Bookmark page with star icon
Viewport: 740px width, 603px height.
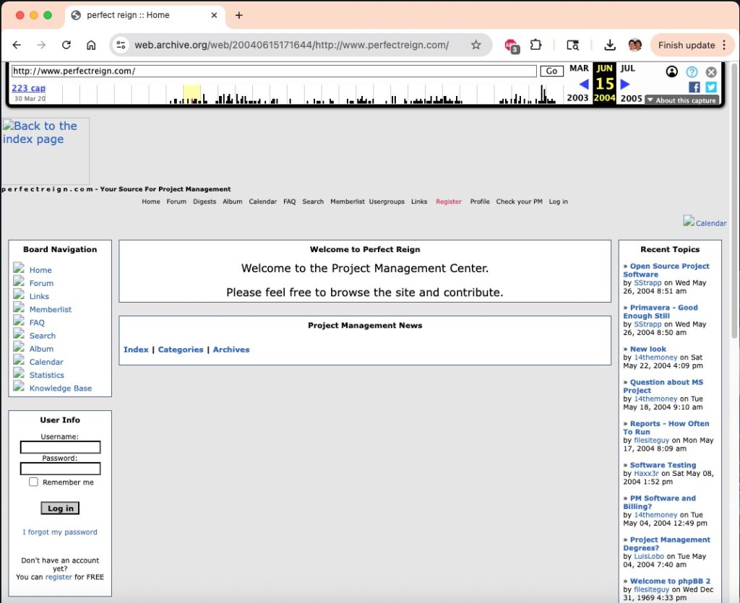[x=476, y=45]
